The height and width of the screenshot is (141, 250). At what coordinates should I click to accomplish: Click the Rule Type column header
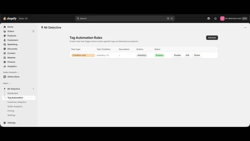tap(76, 49)
